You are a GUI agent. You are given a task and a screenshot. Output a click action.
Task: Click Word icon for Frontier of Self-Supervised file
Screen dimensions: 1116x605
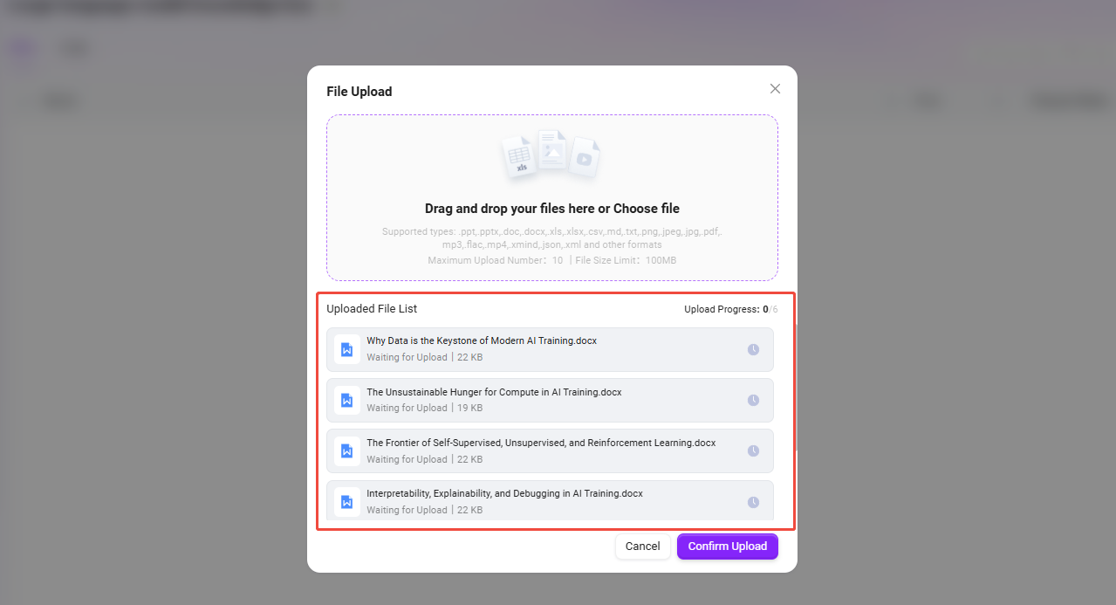pyautogui.click(x=346, y=450)
